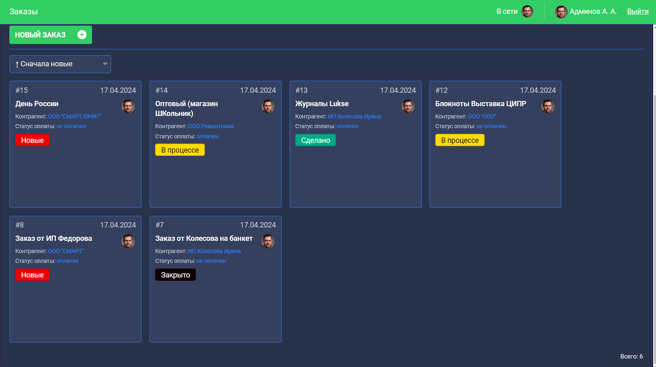The image size is (656, 367).
Task: Click red "Новые" status on order #15
Action: [x=32, y=140]
